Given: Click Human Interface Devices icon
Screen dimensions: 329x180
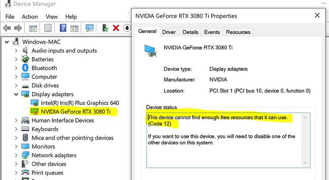Looking at the screenshot, I should pyautogui.click(x=25, y=121).
